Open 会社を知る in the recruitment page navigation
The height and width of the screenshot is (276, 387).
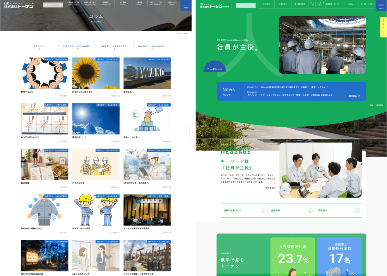266,4
